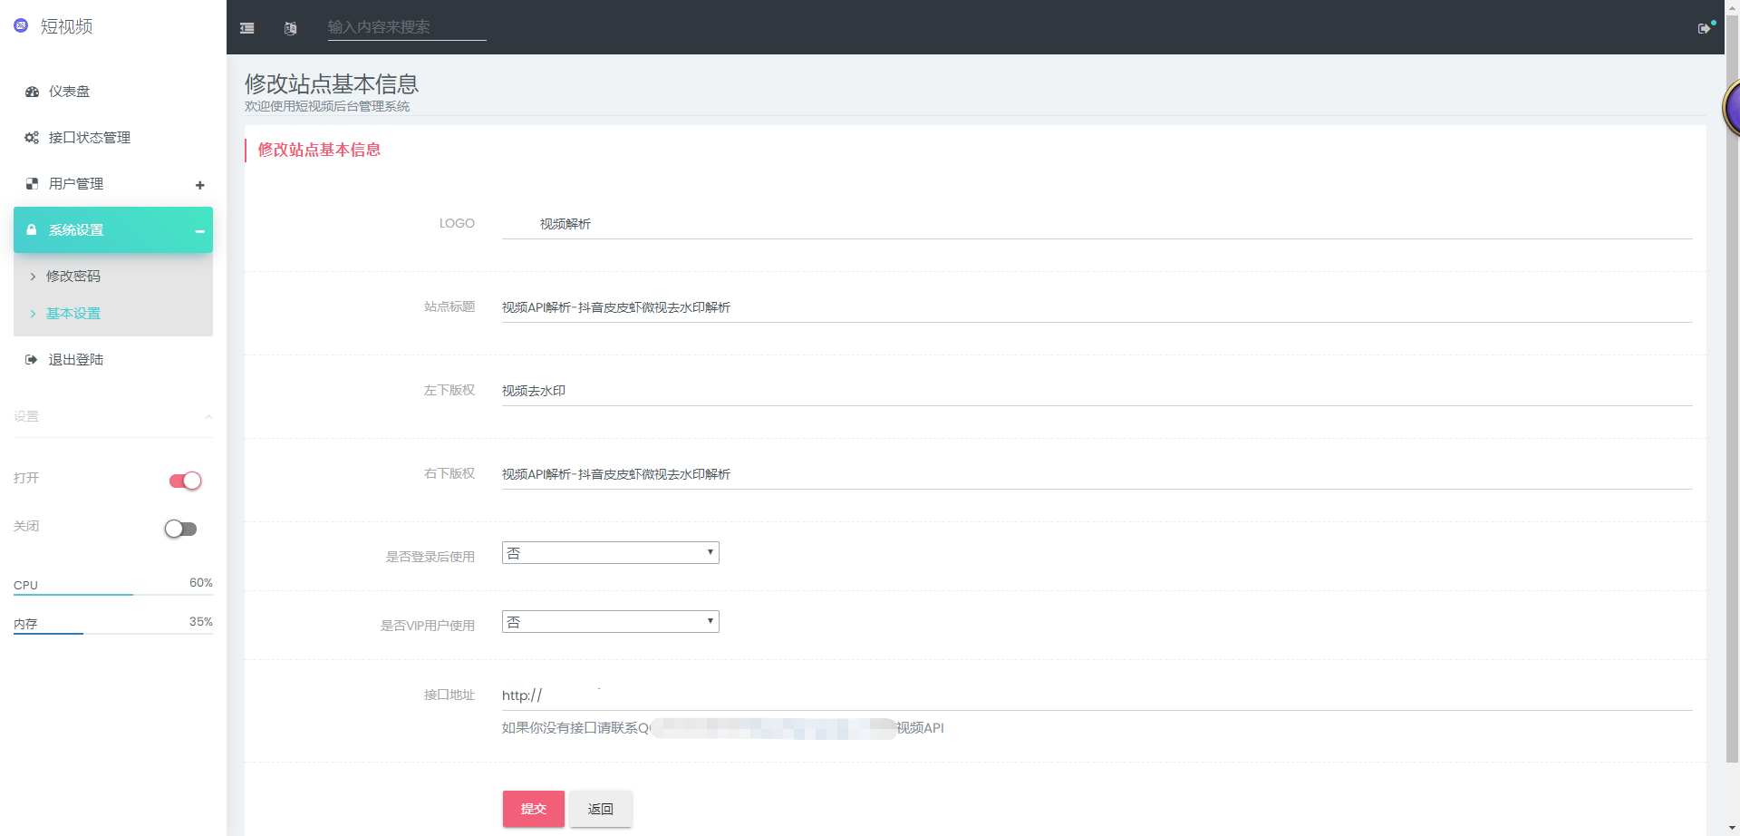Click the 短视频 logo icon
This screenshot has height=836, width=1740.
click(x=21, y=26)
